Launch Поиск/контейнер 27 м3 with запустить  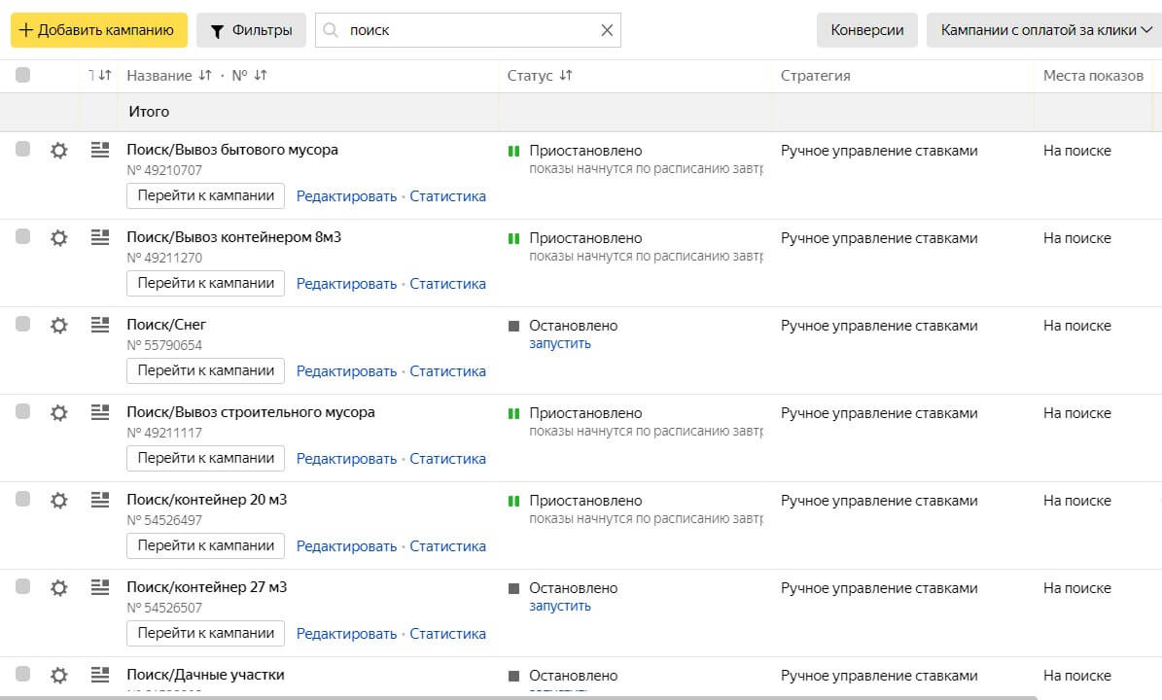pyautogui.click(x=559, y=606)
